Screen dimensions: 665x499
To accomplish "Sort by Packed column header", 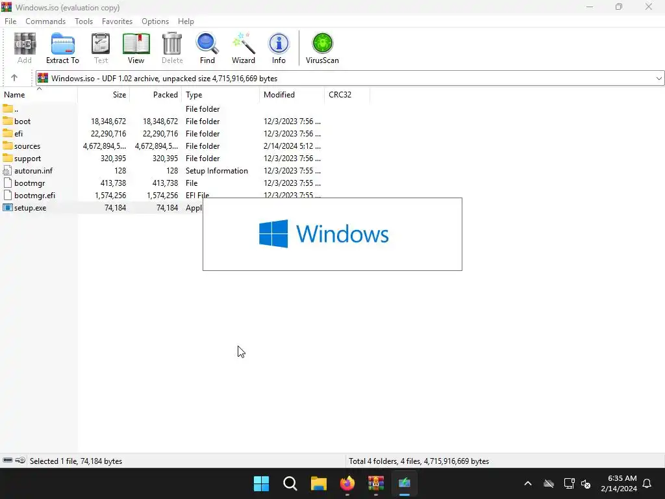I will (x=156, y=95).
